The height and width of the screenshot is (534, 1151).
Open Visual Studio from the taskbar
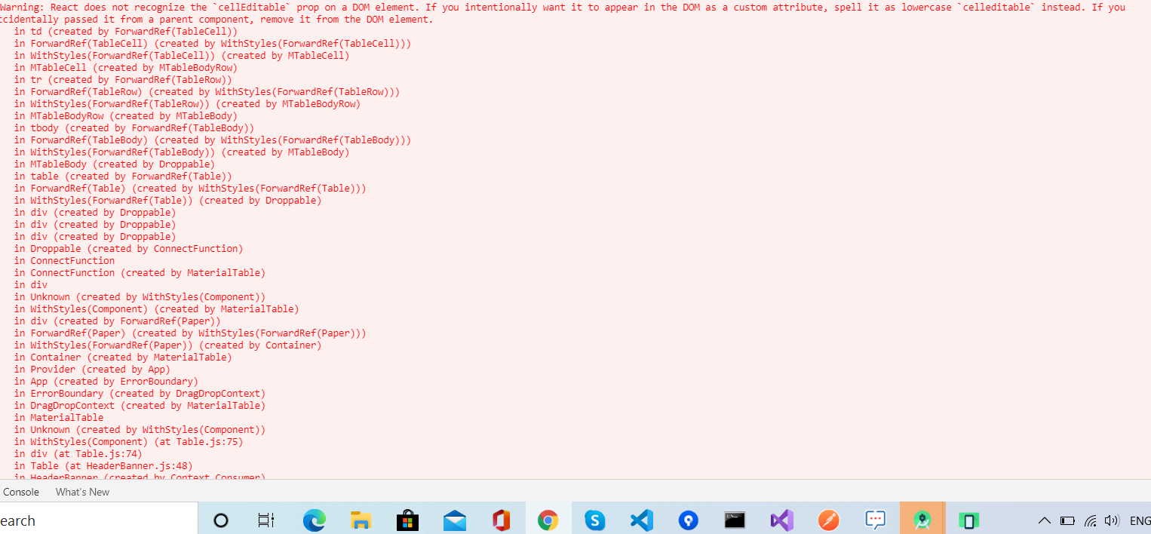(x=781, y=520)
